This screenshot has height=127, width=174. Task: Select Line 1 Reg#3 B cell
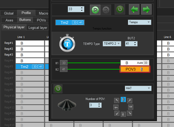30,55
